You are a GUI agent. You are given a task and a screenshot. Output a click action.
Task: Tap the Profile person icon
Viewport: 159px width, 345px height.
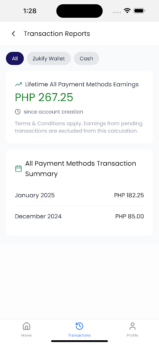pyautogui.click(x=132, y=326)
